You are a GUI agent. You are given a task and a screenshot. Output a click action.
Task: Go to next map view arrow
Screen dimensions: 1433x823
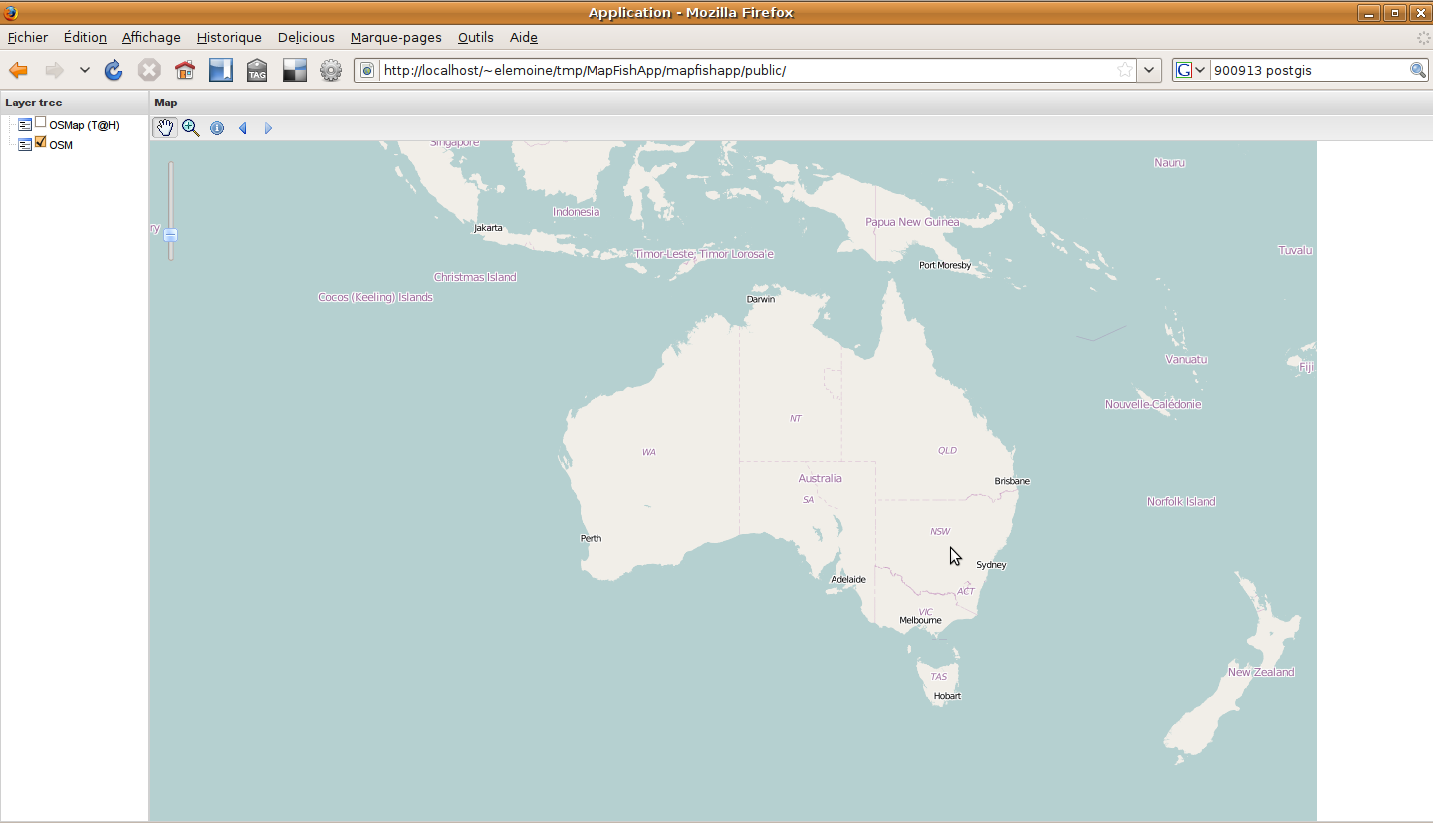point(268,128)
